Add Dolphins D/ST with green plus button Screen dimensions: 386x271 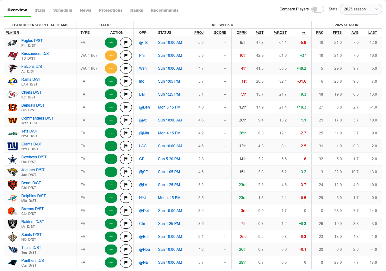(111, 198)
